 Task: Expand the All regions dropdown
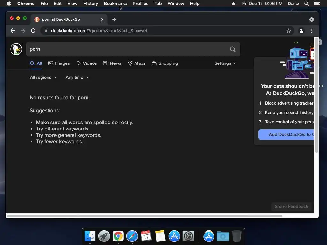click(43, 77)
